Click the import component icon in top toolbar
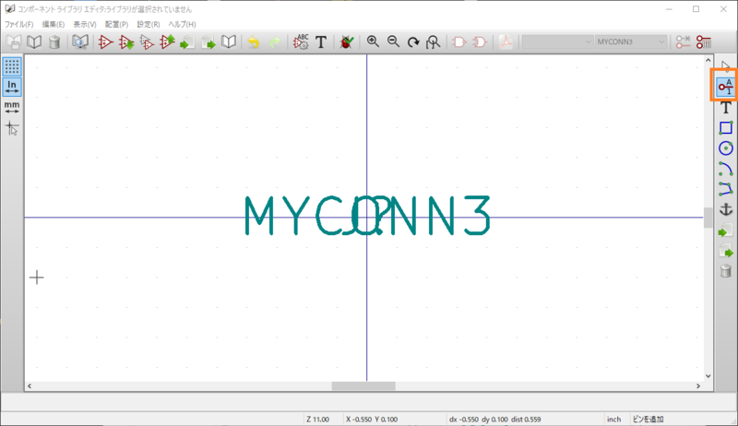738x426 pixels. 187,42
